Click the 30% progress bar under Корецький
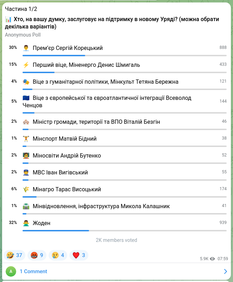233x282 pixels. coord(125,56)
